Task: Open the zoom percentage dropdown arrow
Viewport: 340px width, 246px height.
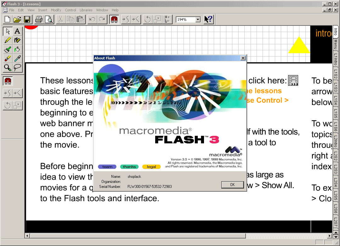Action: pos(198,20)
